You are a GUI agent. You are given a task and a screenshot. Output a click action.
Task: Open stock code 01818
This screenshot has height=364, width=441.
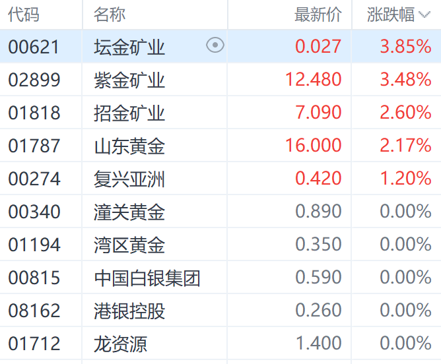coord(34,113)
